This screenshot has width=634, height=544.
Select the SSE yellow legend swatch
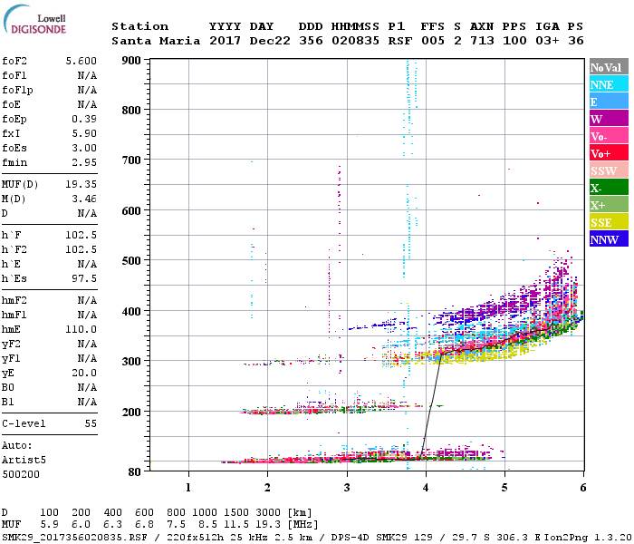[x=609, y=222]
